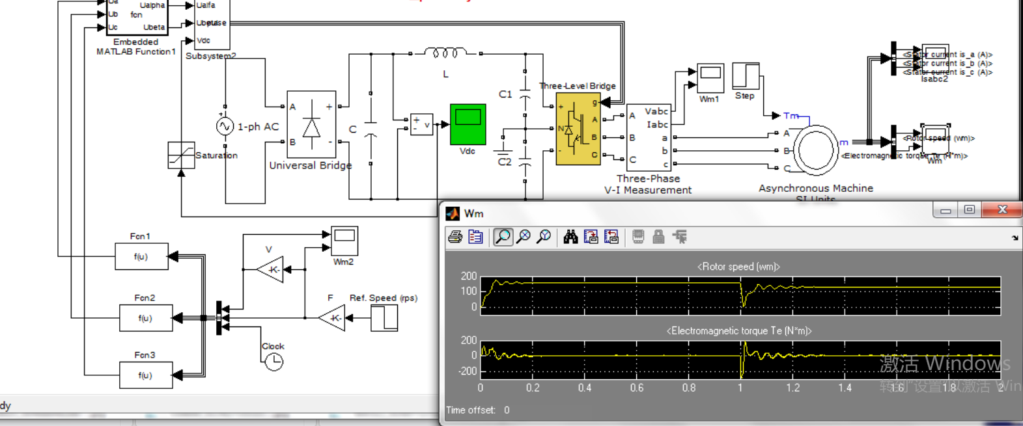Select the Fcn2 function block
1023x426 pixels.
tap(146, 318)
